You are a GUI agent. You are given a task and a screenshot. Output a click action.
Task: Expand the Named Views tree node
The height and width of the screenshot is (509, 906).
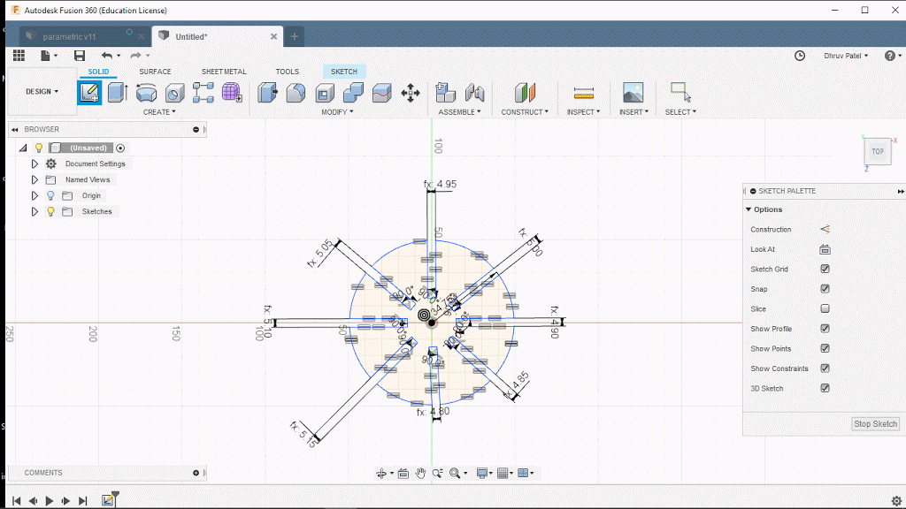point(35,179)
